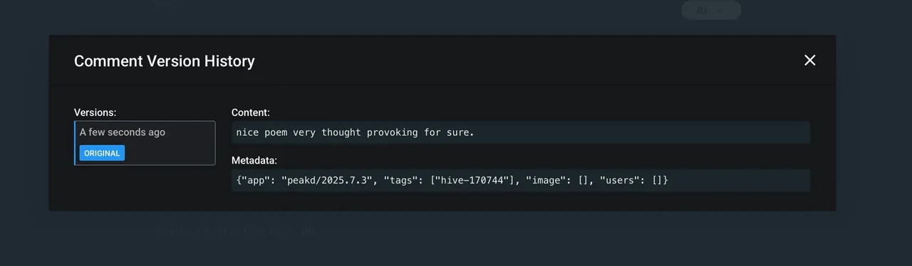Click the 'tags' key in metadata
This screenshot has height=266, width=912.
(401, 181)
